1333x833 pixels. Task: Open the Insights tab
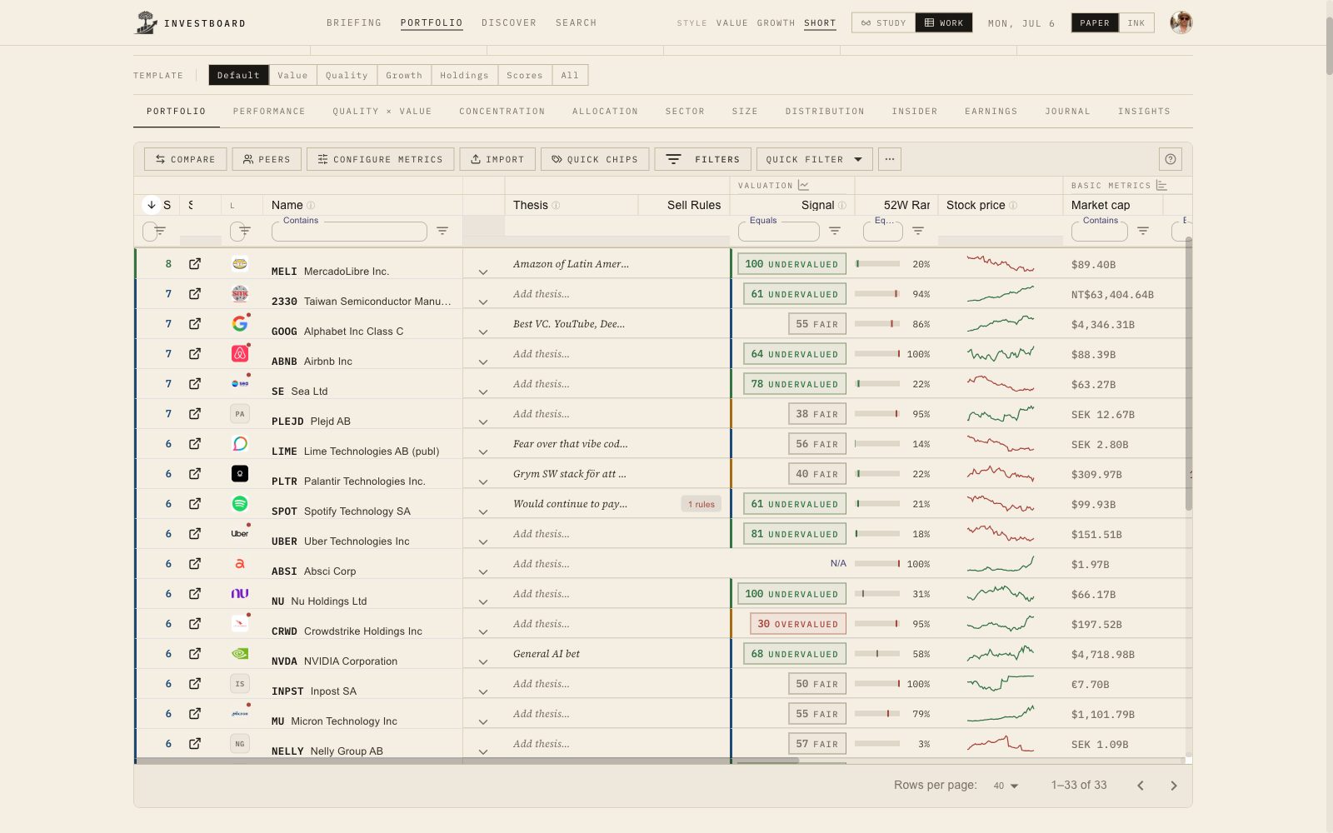[1144, 111]
